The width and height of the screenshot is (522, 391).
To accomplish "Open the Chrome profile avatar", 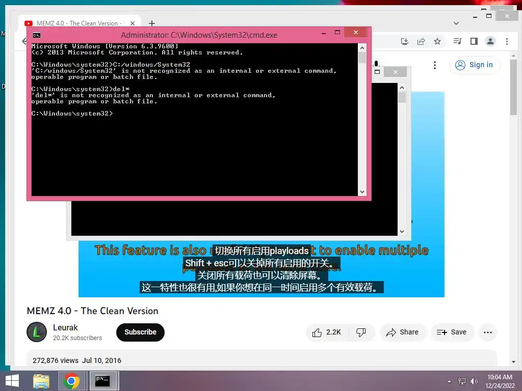I will pos(490,41).
